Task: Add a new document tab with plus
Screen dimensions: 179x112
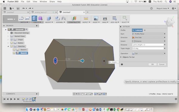Action: point(88,12)
